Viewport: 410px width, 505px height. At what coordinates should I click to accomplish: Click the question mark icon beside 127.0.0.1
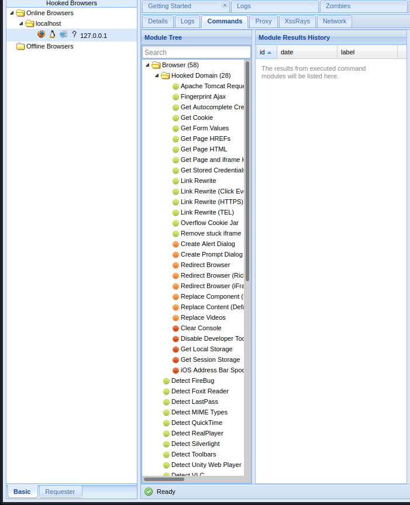click(74, 34)
